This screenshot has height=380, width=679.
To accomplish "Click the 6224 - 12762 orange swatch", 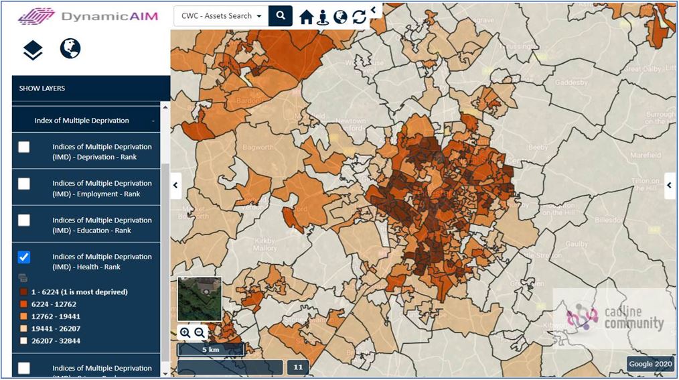I will [x=24, y=304].
